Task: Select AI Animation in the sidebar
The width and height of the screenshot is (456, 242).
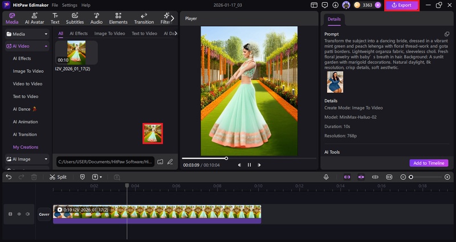Action: tap(25, 122)
